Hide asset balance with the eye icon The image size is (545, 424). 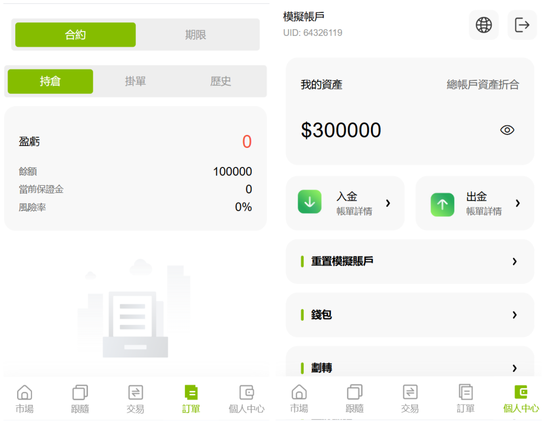(x=507, y=130)
